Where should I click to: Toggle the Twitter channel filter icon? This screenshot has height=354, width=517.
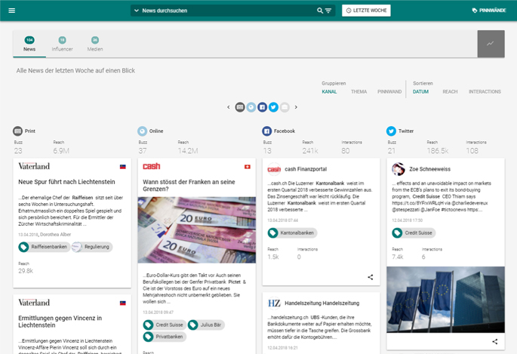tap(273, 107)
